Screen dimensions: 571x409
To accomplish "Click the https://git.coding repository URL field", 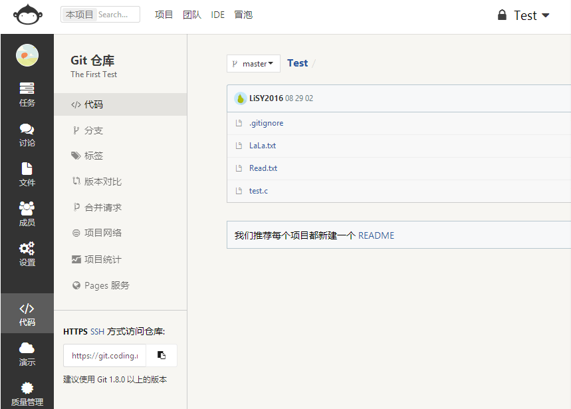I will [x=105, y=355].
